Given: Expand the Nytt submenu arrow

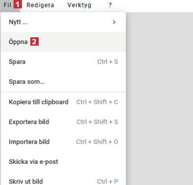Looking at the screenshot, I should coord(114,22).
